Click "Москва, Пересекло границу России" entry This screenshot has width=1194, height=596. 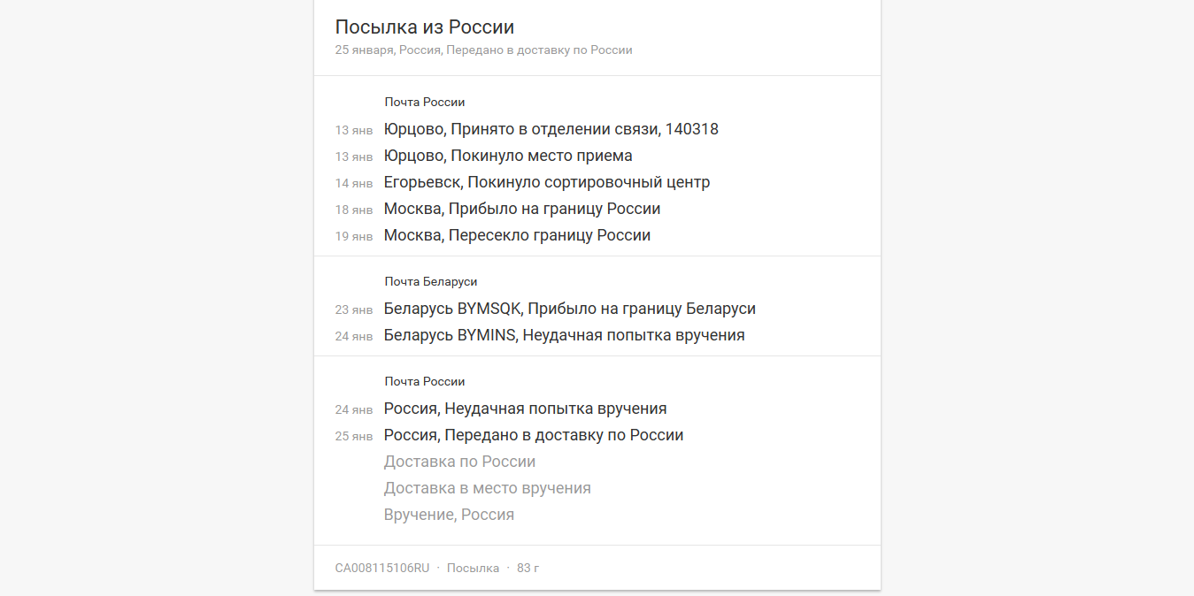click(x=517, y=235)
